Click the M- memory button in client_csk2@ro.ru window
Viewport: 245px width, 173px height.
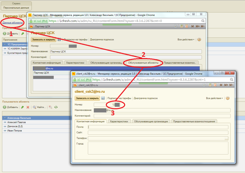coord(231,85)
